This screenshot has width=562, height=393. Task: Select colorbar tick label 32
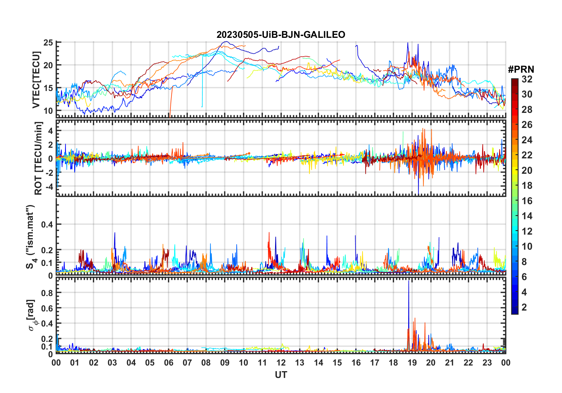[x=527, y=79]
